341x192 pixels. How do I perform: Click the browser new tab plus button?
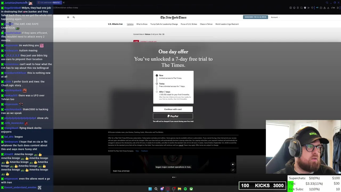point(64,3)
